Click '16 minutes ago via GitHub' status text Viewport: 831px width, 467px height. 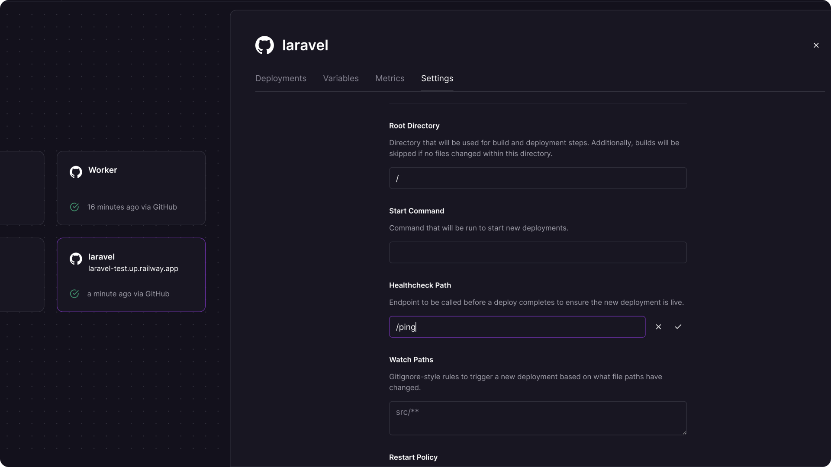(x=132, y=207)
